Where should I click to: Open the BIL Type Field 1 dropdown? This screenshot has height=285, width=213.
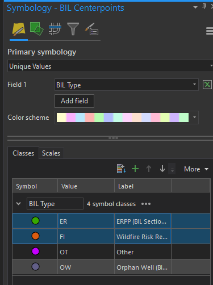[x=127, y=85]
